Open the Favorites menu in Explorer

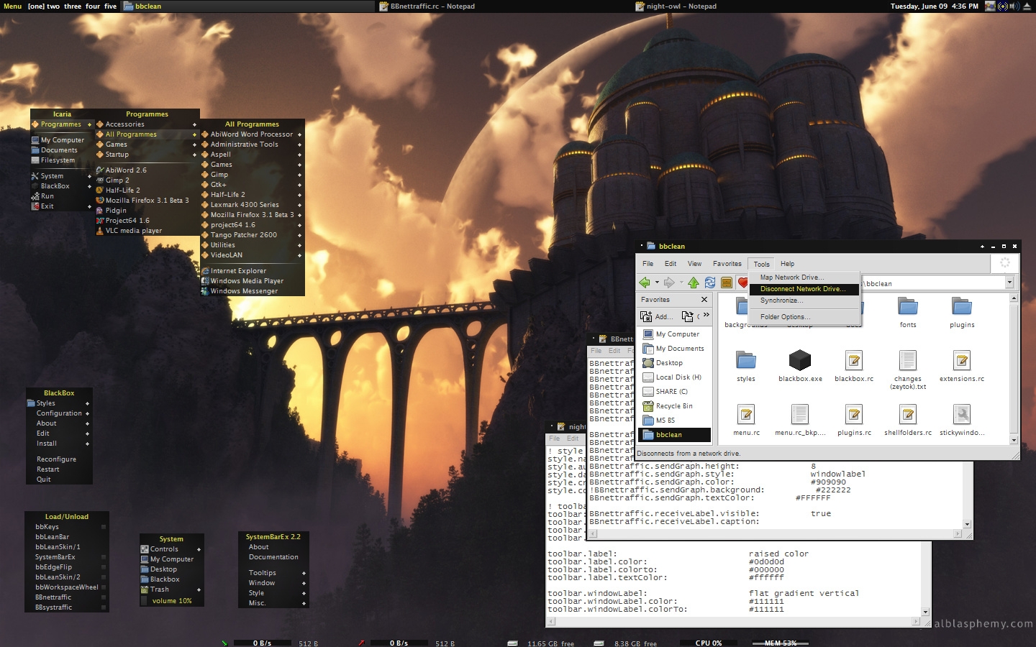(x=727, y=264)
